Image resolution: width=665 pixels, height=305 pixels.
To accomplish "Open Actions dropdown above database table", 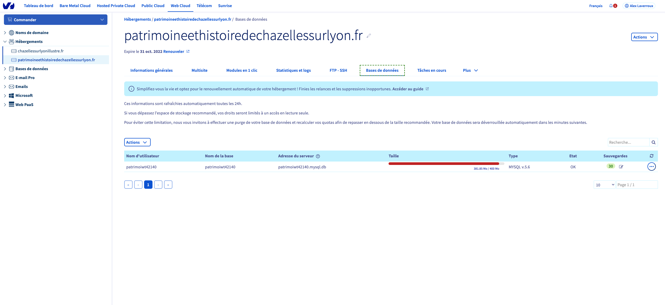I will pyautogui.click(x=137, y=142).
